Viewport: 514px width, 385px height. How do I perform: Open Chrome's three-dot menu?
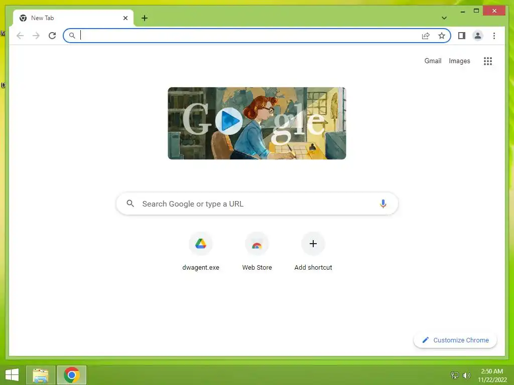tap(494, 36)
